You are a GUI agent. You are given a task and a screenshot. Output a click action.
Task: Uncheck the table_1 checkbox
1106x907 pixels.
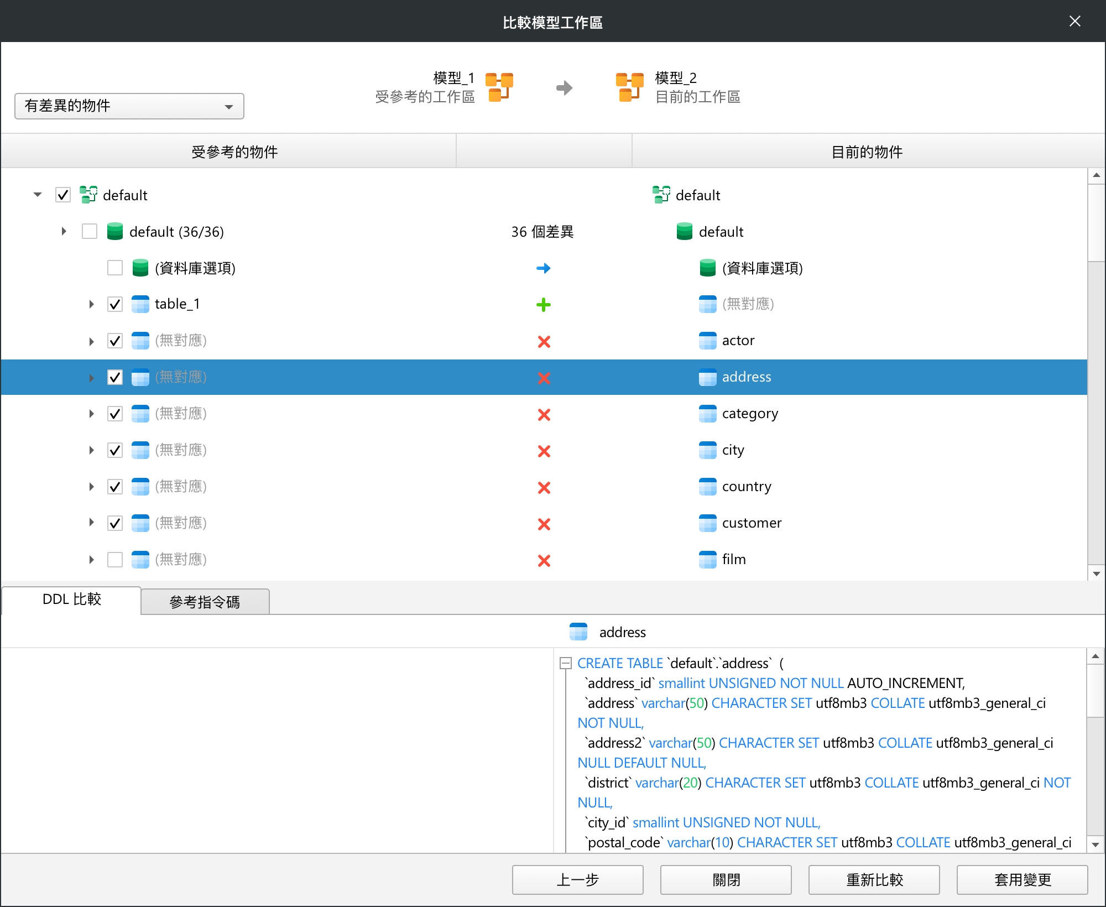pos(115,304)
